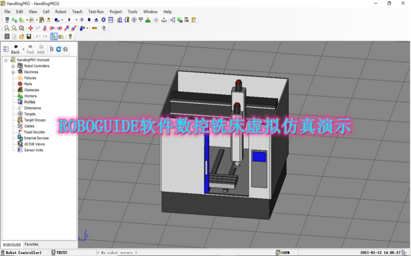
Task: Switch to the Favorites tab
Action: coord(31,244)
